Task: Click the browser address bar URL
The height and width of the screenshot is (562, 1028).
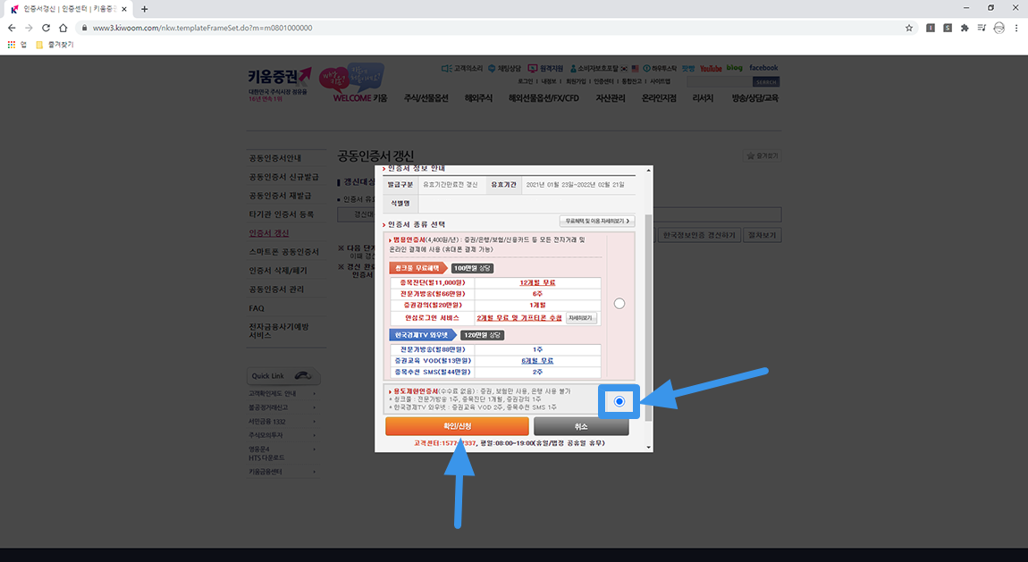Action: tap(202, 28)
